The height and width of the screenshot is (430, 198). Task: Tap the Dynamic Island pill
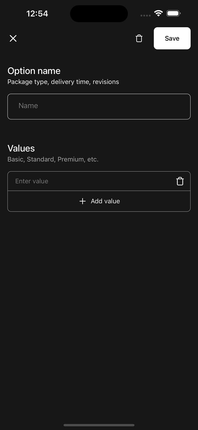click(x=99, y=14)
